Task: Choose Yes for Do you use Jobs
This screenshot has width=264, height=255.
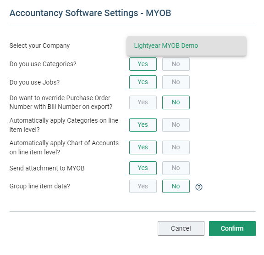Action: point(143,82)
